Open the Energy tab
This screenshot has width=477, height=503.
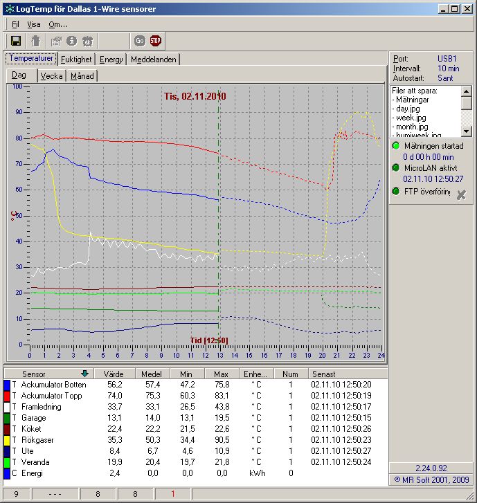click(111, 60)
